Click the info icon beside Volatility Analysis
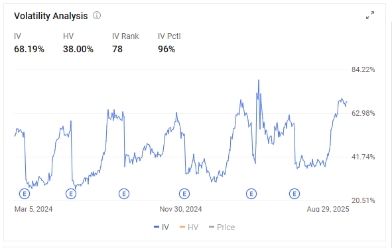392x248 pixels. (x=97, y=15)
